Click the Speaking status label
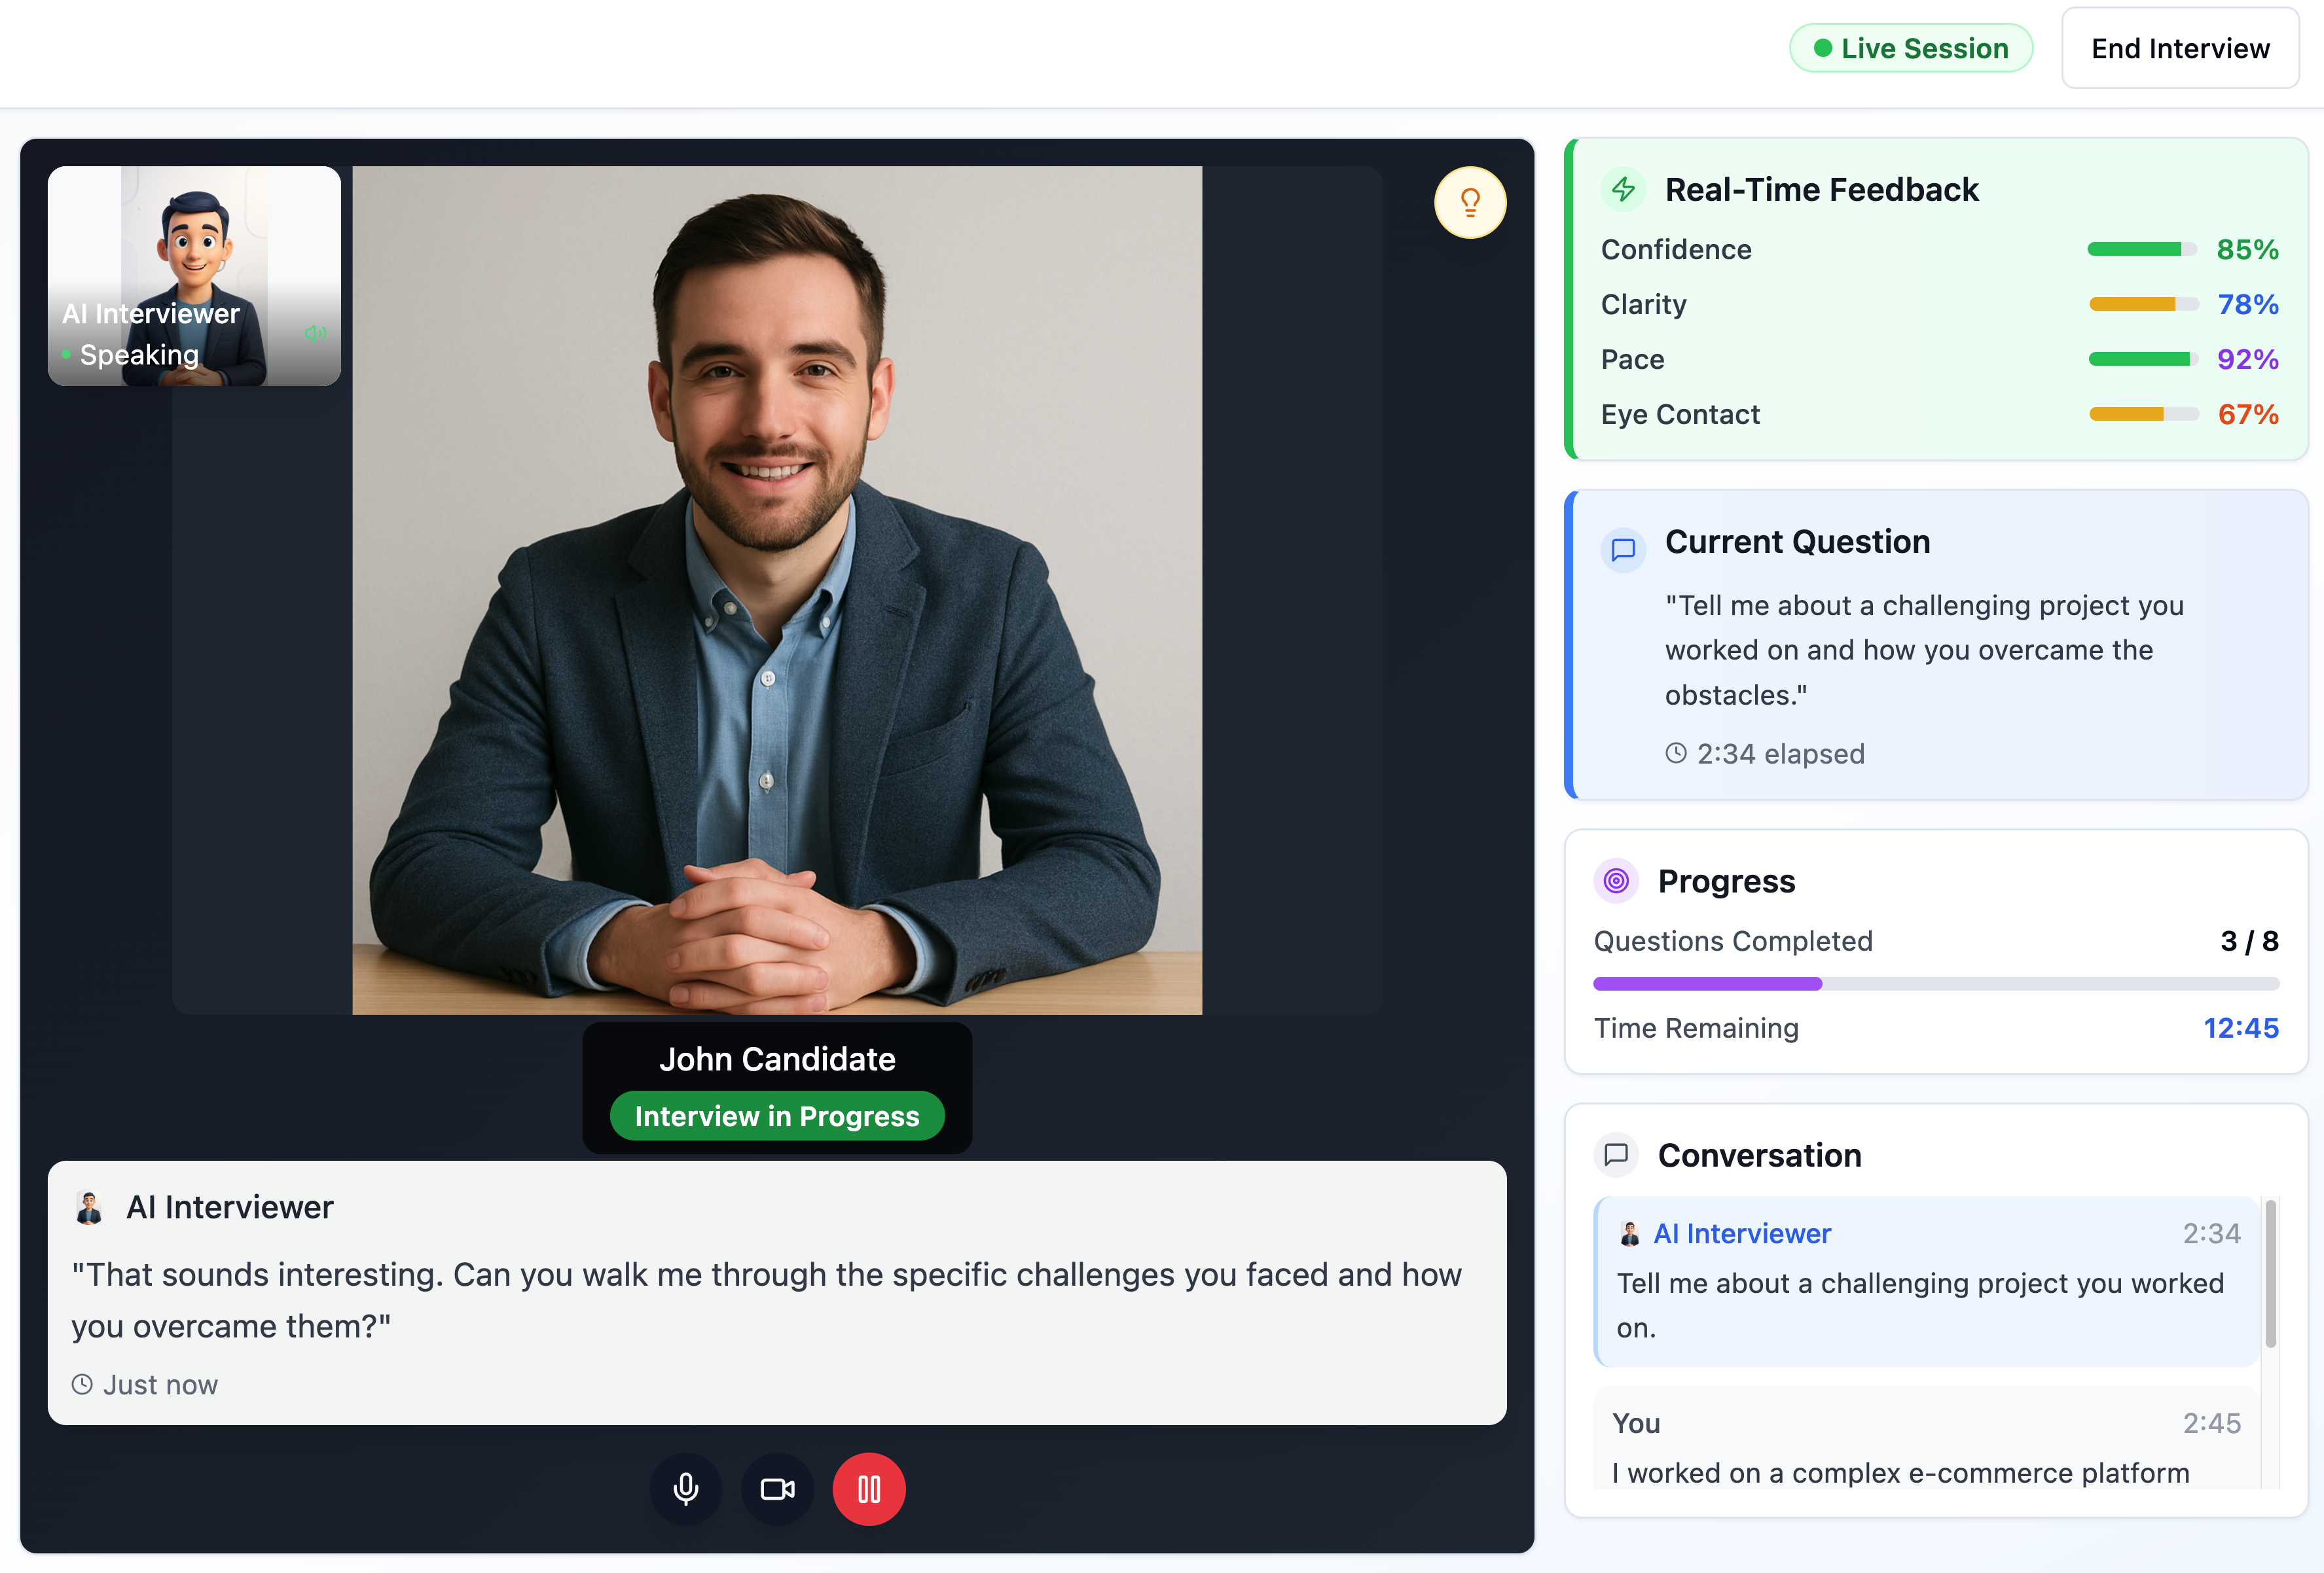This screenshot has height=1573, width=2324. click(139, 354)
